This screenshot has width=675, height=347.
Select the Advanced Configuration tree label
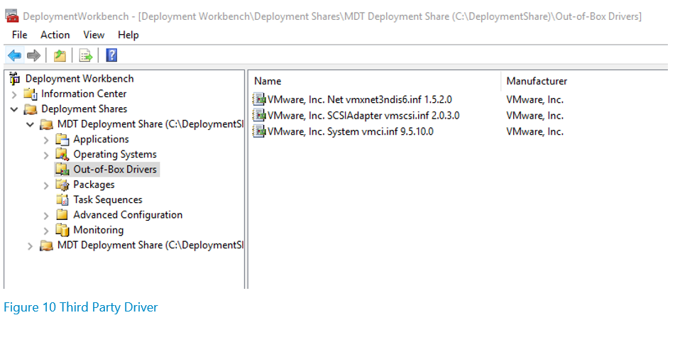point(128,215)
